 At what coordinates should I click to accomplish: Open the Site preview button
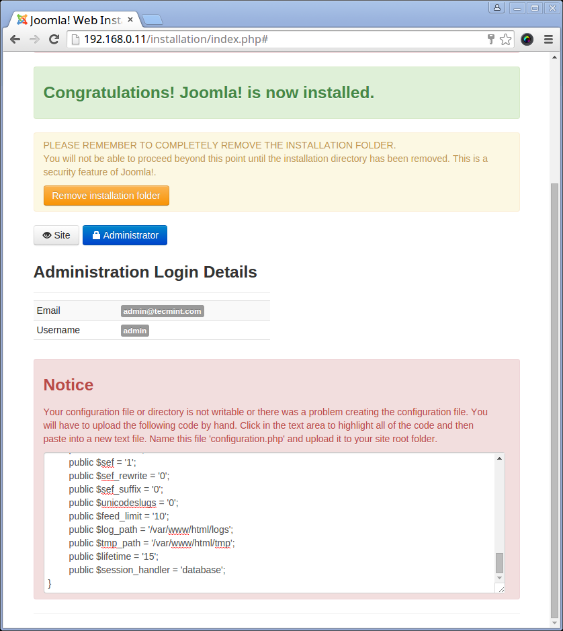coord(56,235)
